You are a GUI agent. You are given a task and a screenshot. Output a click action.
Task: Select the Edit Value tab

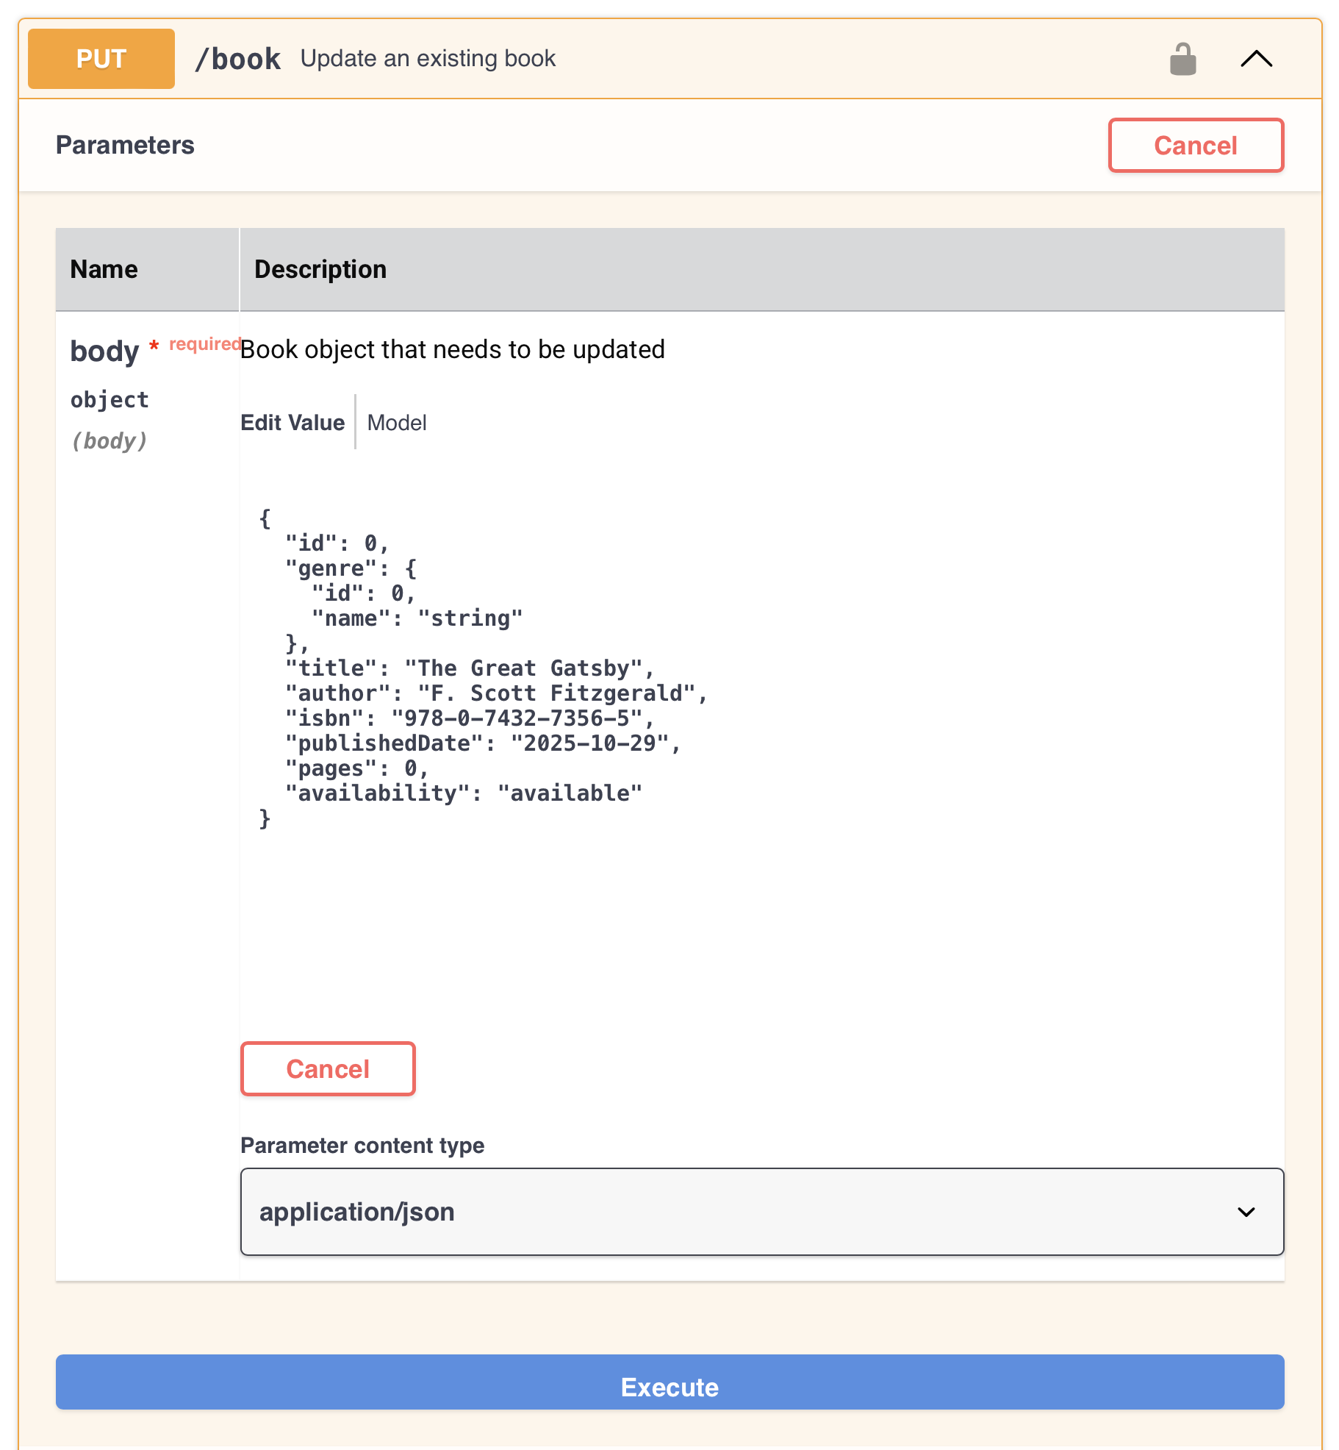[x=292, y=423]
